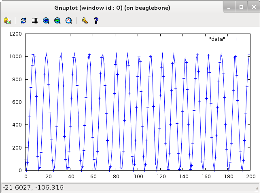This screenshot has height=194, width=261.
Task: Click the x-axis label 60
Action: click(x=93, y=177)
